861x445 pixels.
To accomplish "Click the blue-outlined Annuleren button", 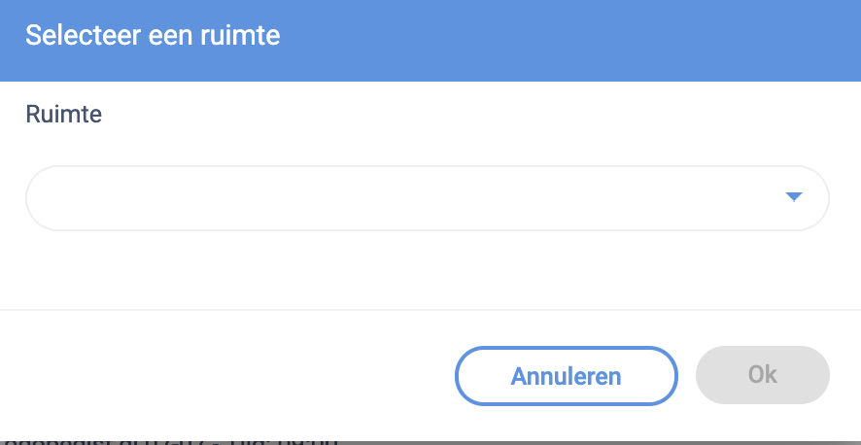I will click(x=566, y=375).
